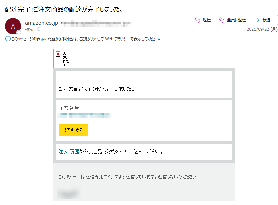Screen dimensions: 278x205
Task: Click the presence status dot on avatar
Action: (19, 32)
